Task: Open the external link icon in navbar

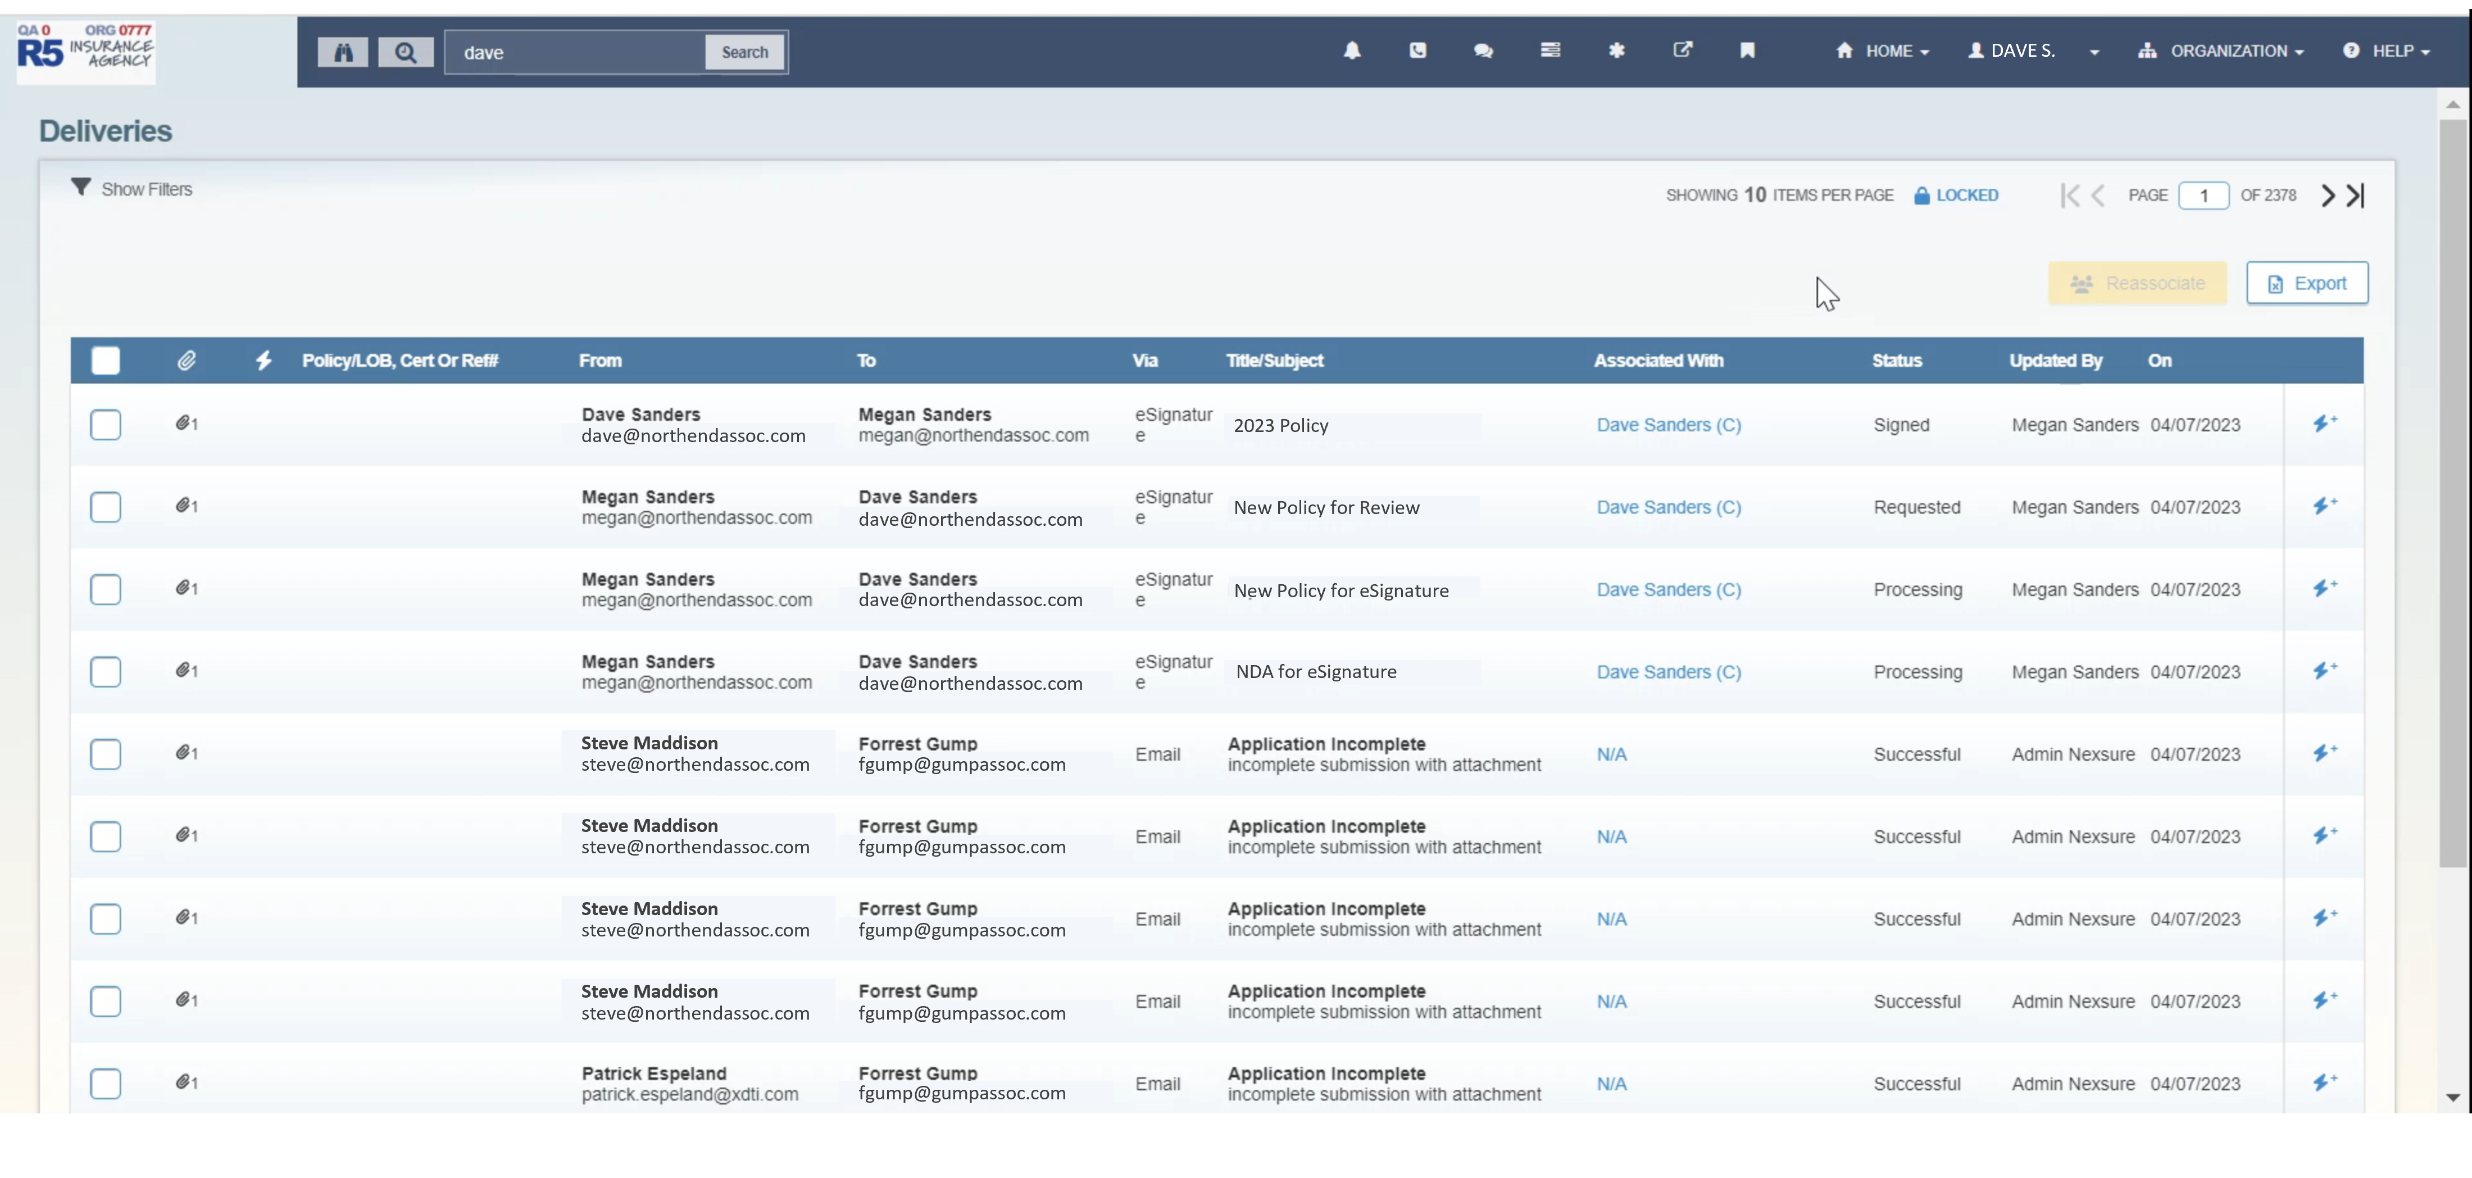Action: [1682, 51]
